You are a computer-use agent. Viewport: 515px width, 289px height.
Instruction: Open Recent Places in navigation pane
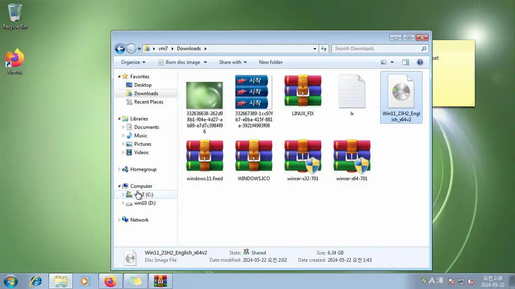[148, 102]
